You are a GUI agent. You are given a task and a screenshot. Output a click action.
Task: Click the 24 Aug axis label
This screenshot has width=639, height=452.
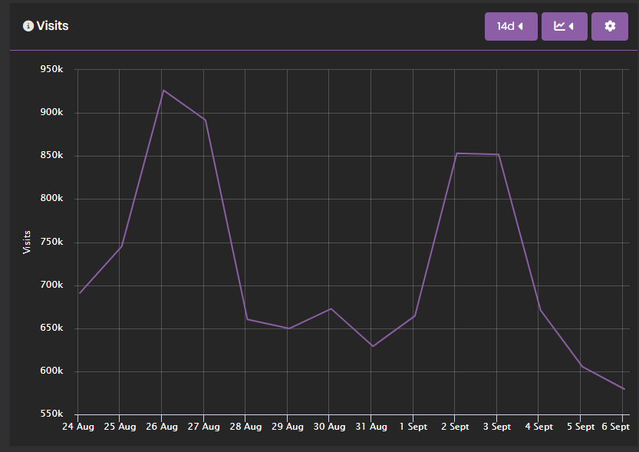point(78,427)
